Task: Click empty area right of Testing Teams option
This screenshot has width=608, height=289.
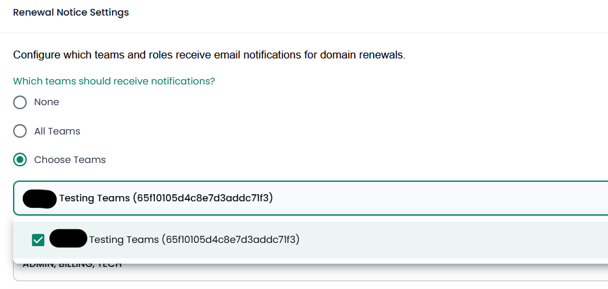Action: [456, 240]
